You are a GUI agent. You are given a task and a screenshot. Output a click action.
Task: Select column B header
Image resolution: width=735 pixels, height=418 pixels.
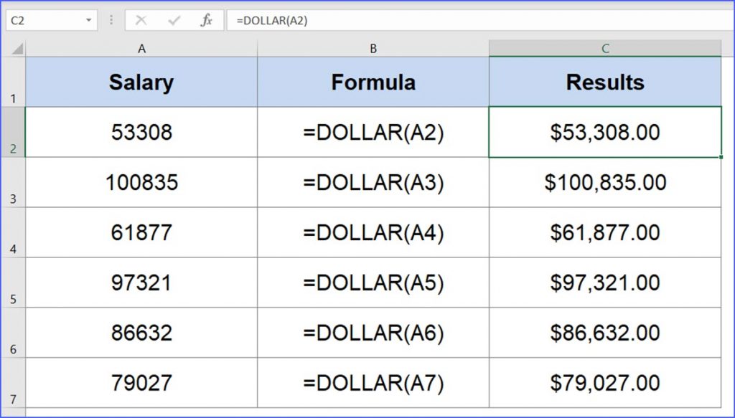click(x=373, y=48)
